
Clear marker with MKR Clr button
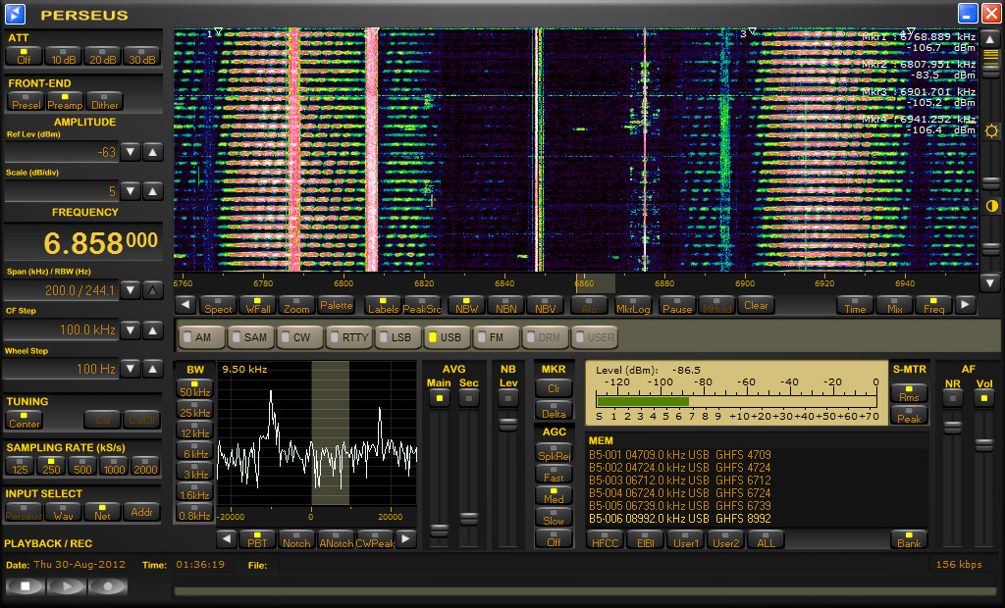coord(554,388)
